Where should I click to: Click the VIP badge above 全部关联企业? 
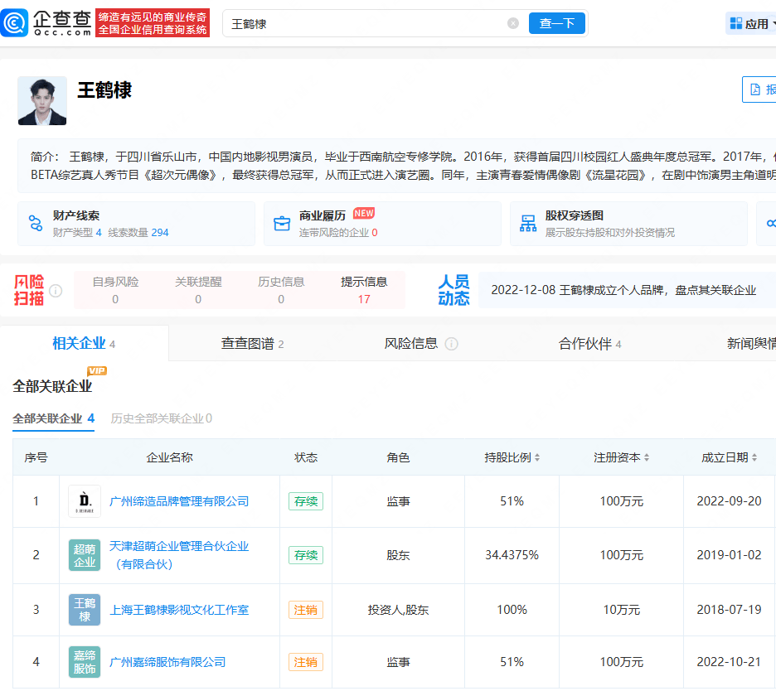click(x=97, y=371)
